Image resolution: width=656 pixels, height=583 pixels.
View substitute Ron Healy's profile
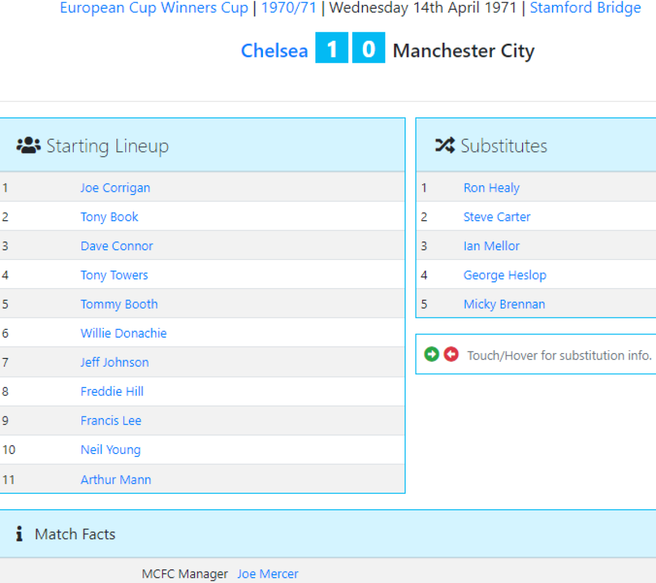coord(491,188)
